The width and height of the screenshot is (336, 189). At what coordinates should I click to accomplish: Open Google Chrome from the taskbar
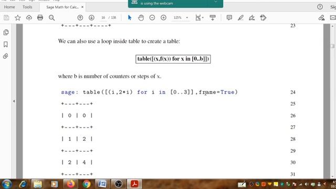click(87, 184)
